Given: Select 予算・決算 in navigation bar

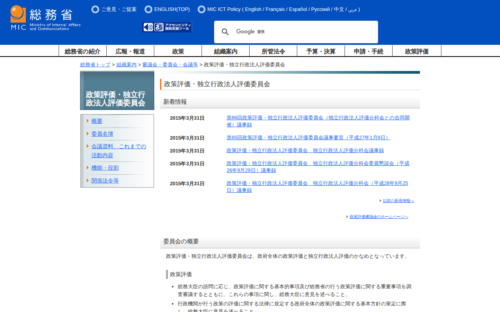Looking at the screenshot, I should tap(321, 51).
